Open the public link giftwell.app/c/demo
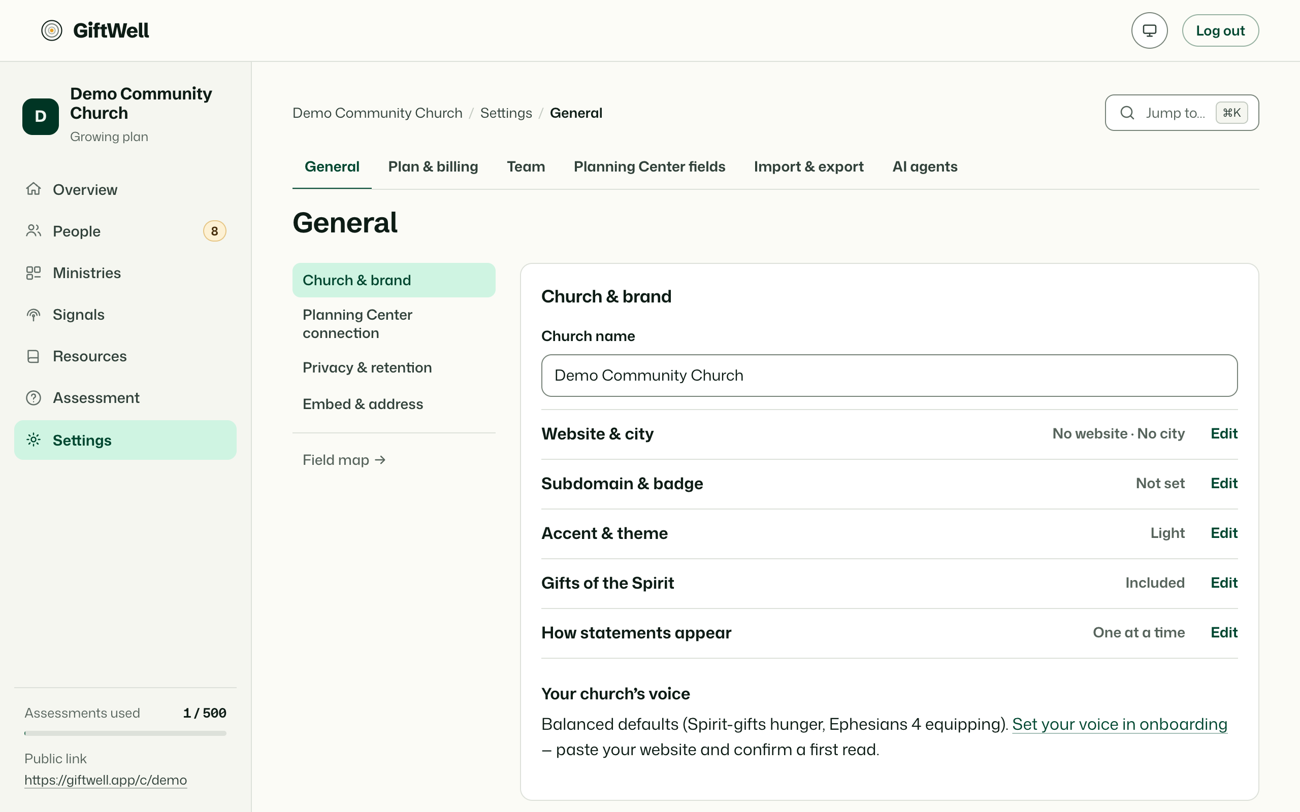Screen dimensions: 1300x812 [x=105, y=780]
